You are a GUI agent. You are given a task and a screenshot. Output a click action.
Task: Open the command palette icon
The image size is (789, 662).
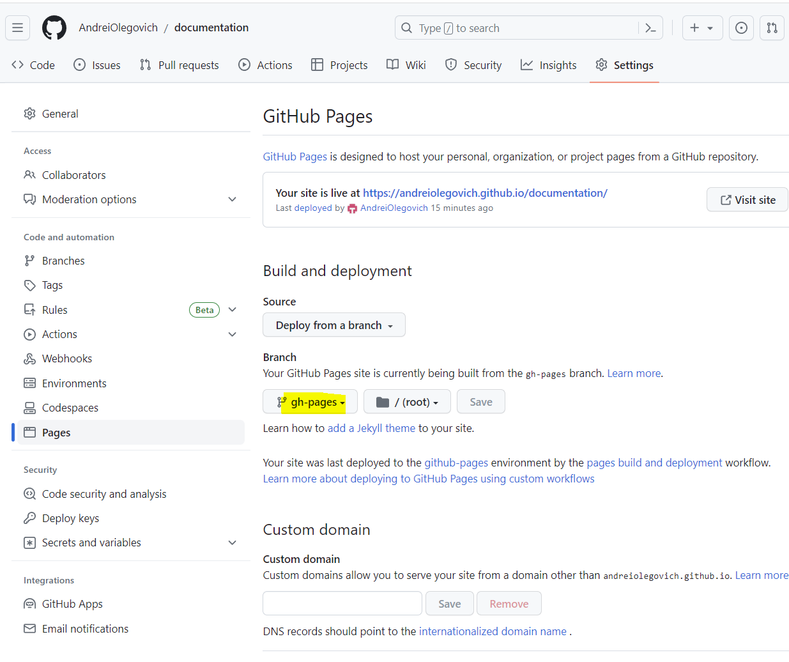[x=650, y=28]
